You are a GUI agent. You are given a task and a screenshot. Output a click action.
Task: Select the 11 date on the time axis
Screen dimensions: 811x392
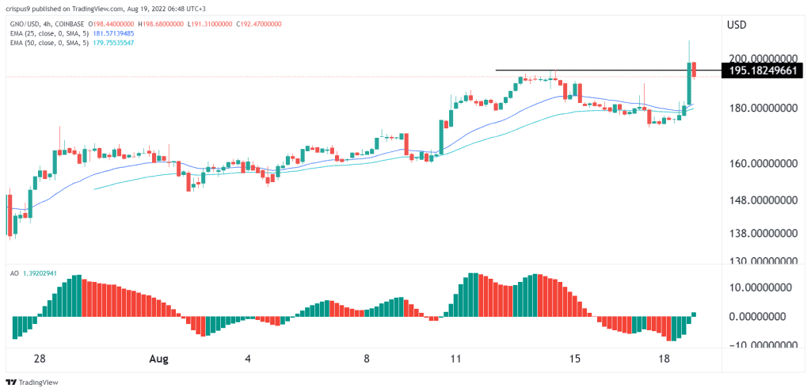click(x=455, y=358)
